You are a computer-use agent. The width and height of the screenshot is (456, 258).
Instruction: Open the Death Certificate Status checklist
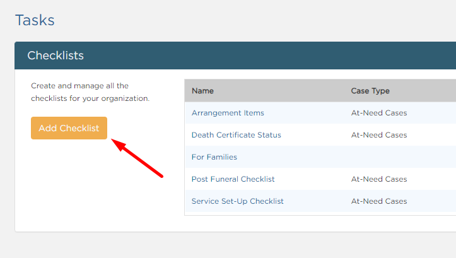click(x=236, y=135)
